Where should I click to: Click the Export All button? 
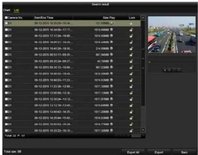pyautogui.click(x=133, y=152)
